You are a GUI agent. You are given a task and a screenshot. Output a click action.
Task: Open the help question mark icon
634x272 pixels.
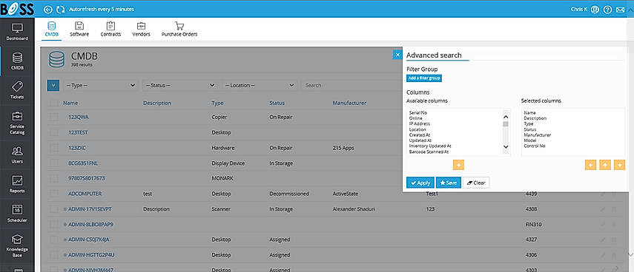[607, 10]
